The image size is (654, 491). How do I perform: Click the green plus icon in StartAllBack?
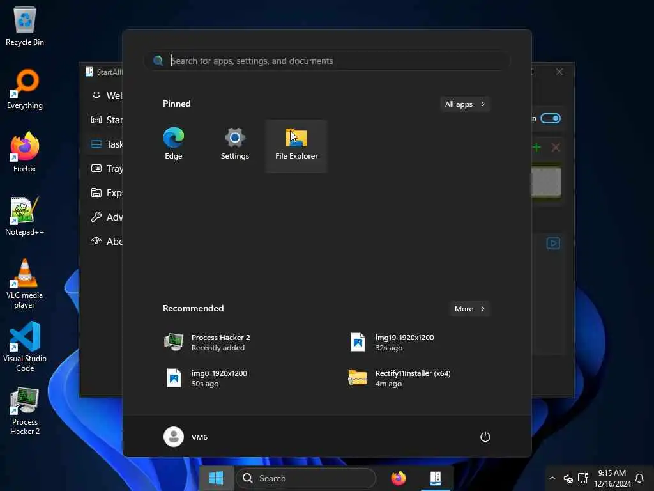(536, 147)
